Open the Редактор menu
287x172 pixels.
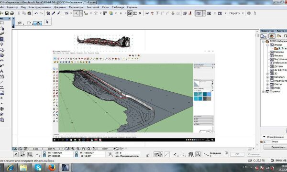click(12, 7)
